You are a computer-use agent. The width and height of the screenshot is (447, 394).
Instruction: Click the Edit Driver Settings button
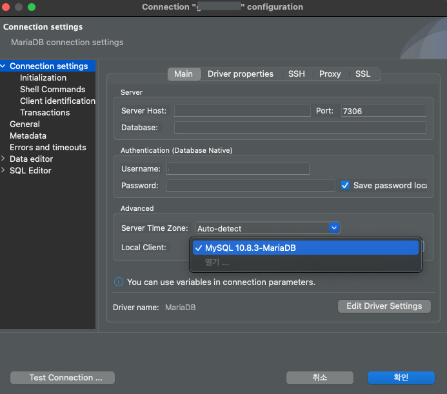[384, 306]
